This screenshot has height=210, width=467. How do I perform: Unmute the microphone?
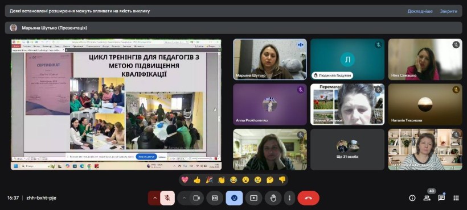click(x=167, y=198)
